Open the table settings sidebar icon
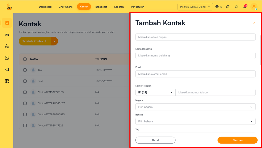Viewport: 262px width, 148px height. coord(7,81)
